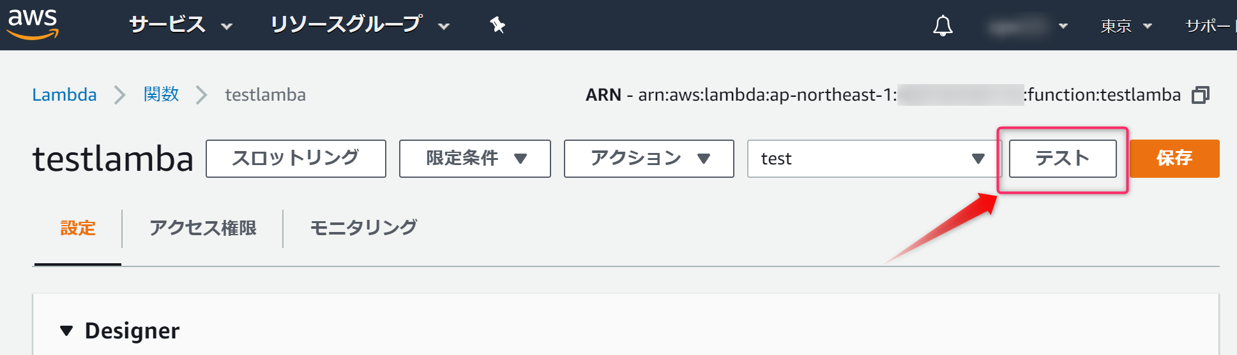This screenshot has height=355, width=1237.
Task: Click the テスト test button
Action: click(x=1063, y=159)
